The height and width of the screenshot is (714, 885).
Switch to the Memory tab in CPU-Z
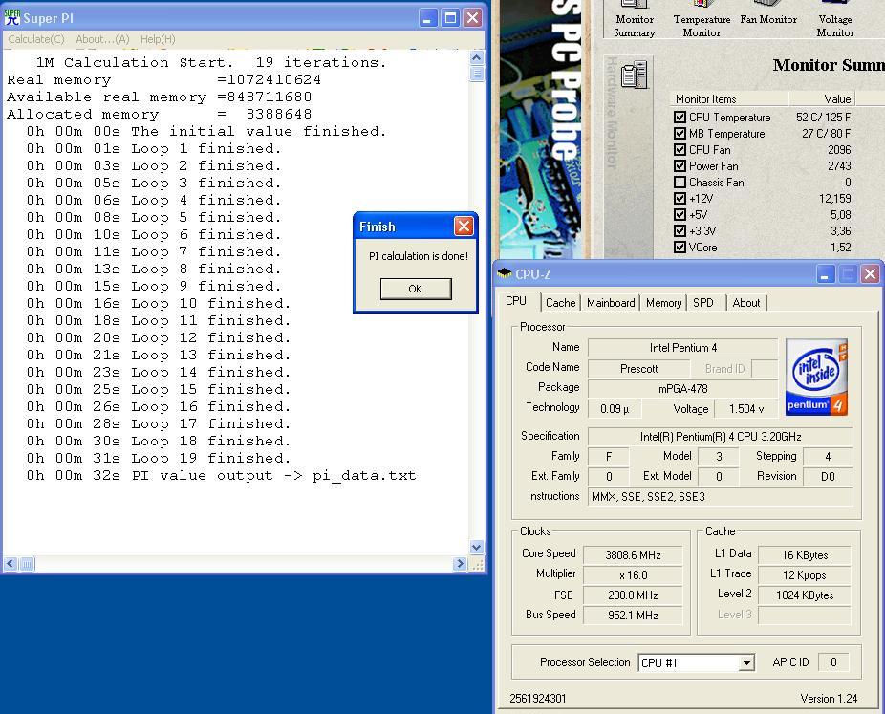(663, 303)
